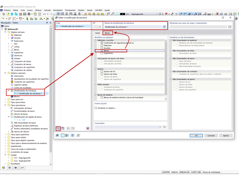Click the printer icon in main toolbar
This screenshot has height=179, width=239.
tap(29, 14)
